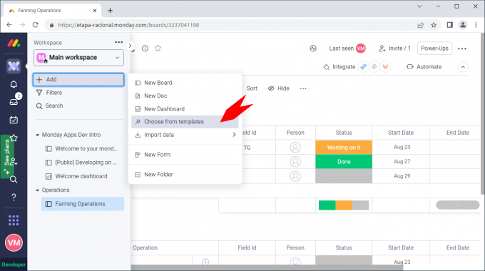Open workspace options three-dot menu
This screenshot has width=485, height=271.
coord(119,42)
